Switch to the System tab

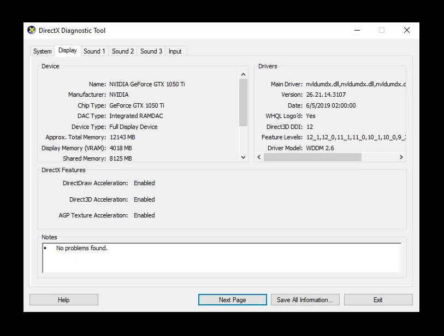(x=42, y=51)
